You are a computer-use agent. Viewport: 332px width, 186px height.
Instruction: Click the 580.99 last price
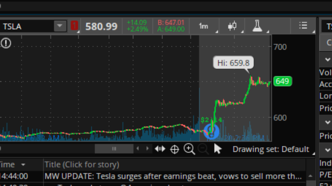[x=101, y=27]
